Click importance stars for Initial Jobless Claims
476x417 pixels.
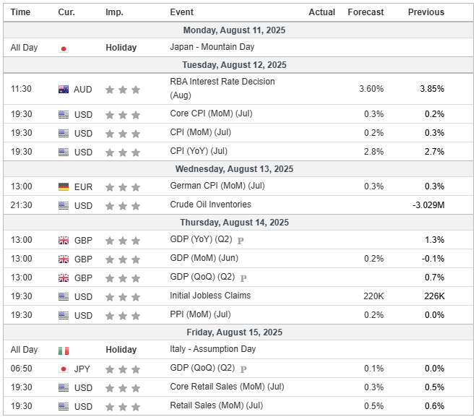(x=123, y=297)
